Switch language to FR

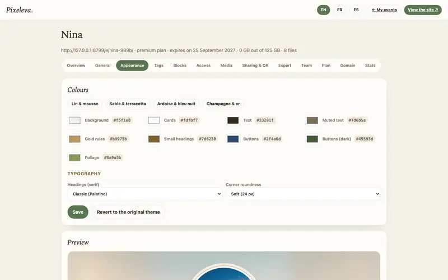pyautogui.click(x=340, y=10)
